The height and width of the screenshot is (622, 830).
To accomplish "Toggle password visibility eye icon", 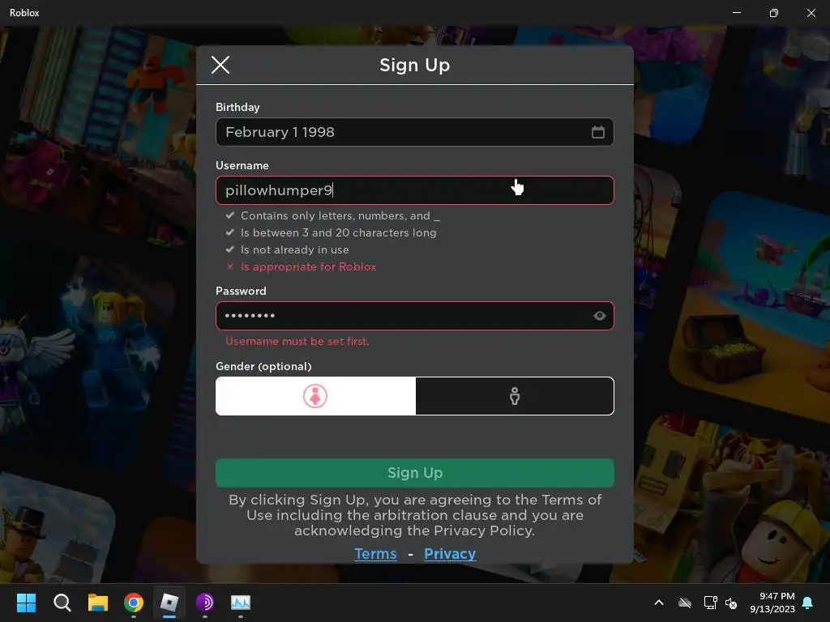I will click(599, 316).
